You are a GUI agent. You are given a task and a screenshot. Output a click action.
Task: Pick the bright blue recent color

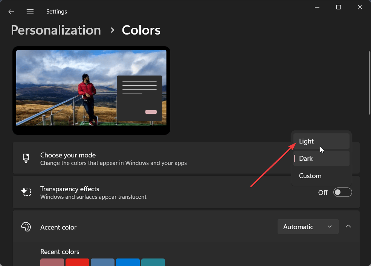point(128,262)
